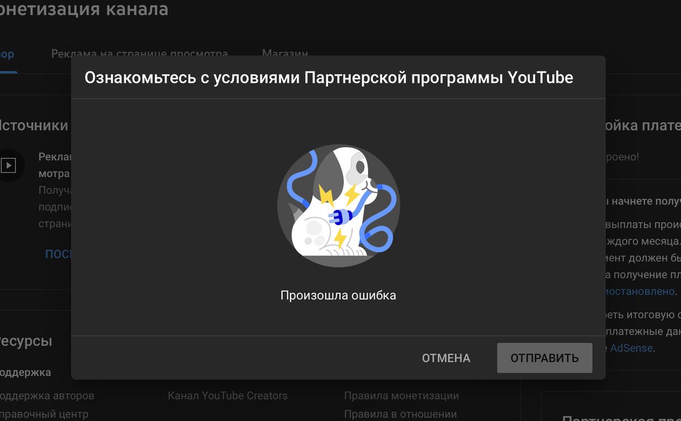
Task: Open the 'Правила в отношении' link
Action: click(x=400, y=414)
